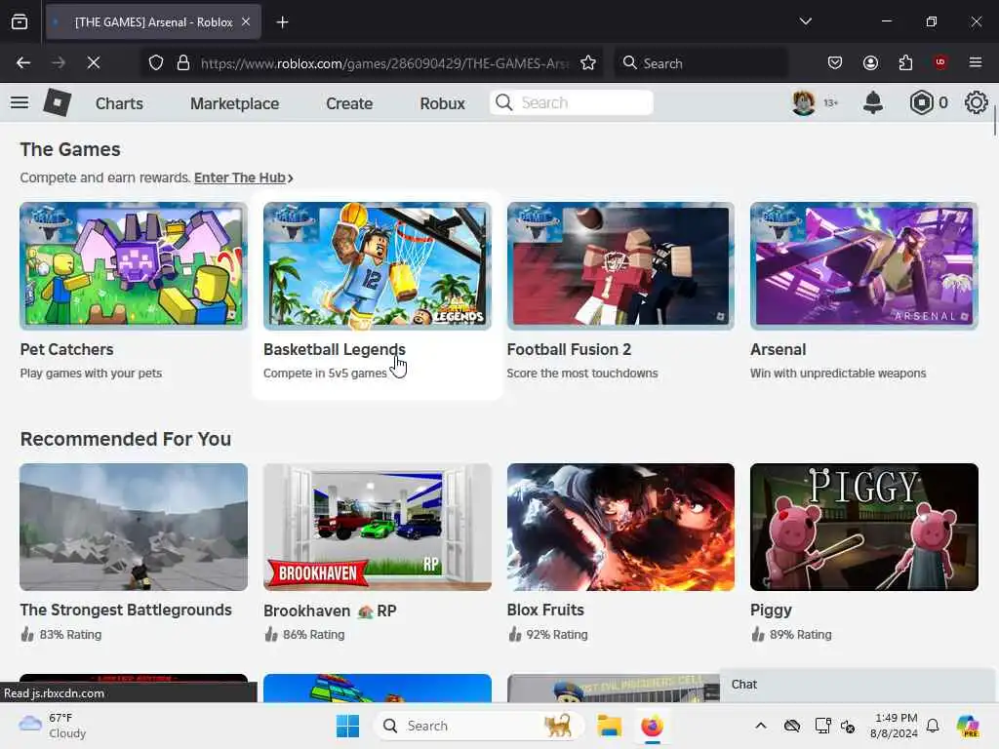Screen dimensions: 999x749
Task: Open the Robux page
Action: tap(442, 103)
